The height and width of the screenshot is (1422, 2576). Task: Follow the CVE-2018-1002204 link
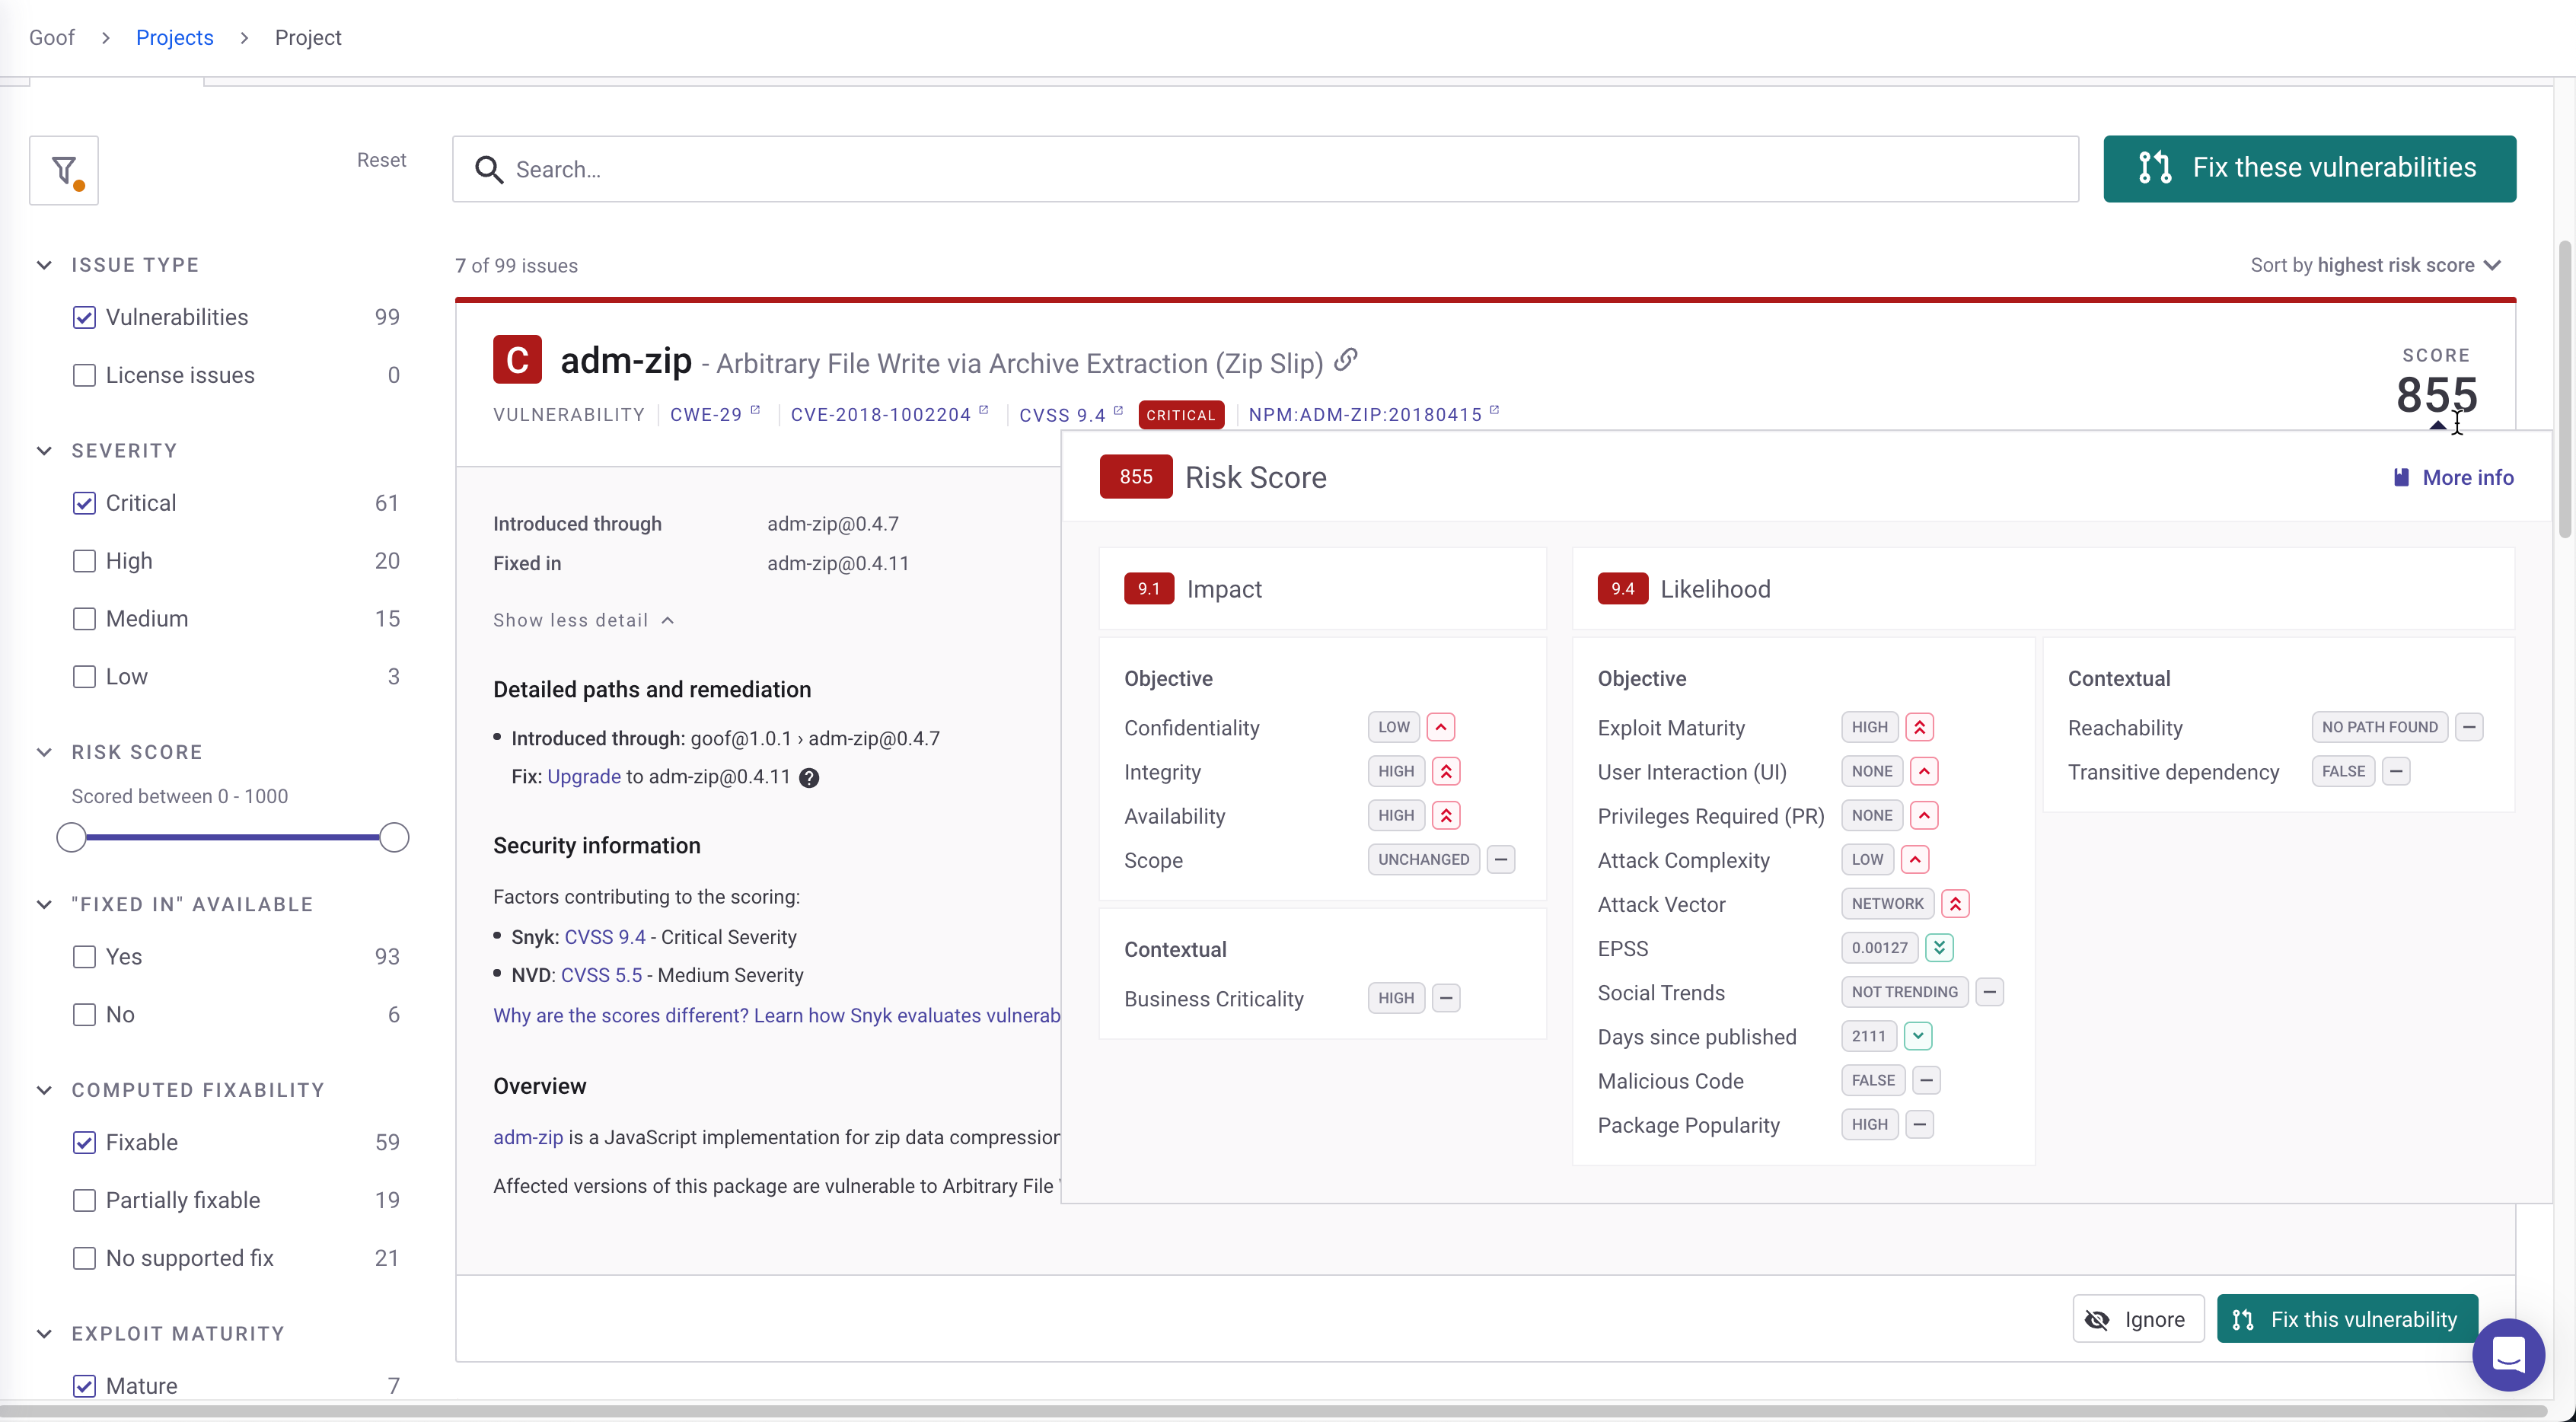[879, 414]
